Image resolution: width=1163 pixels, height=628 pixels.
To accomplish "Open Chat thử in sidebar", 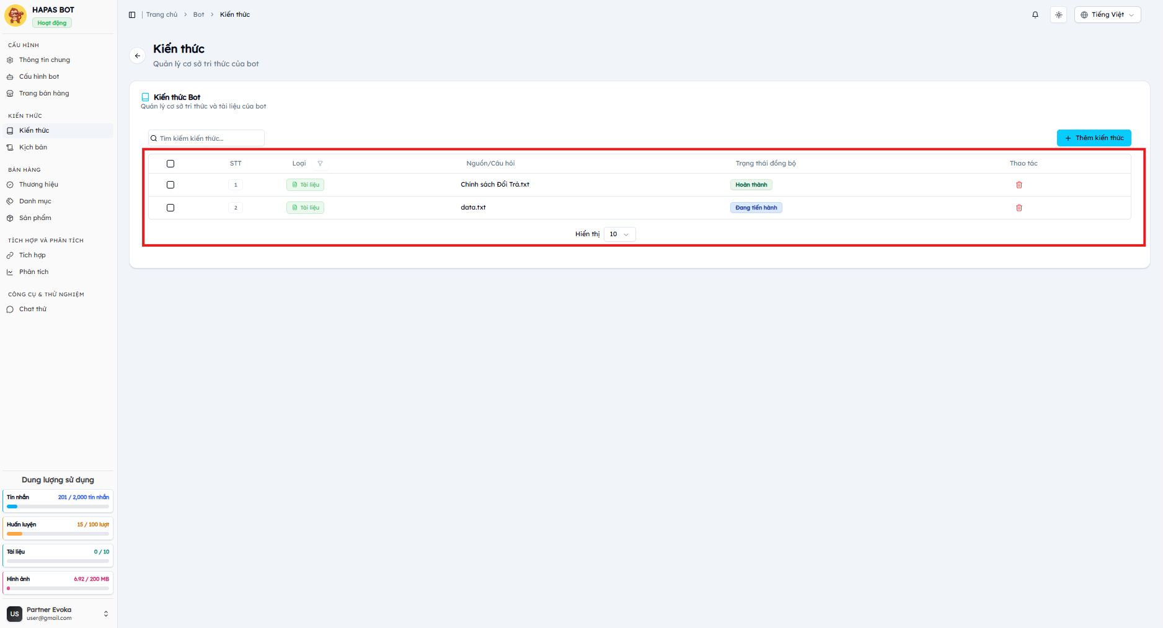I will (x=58, y=309).
